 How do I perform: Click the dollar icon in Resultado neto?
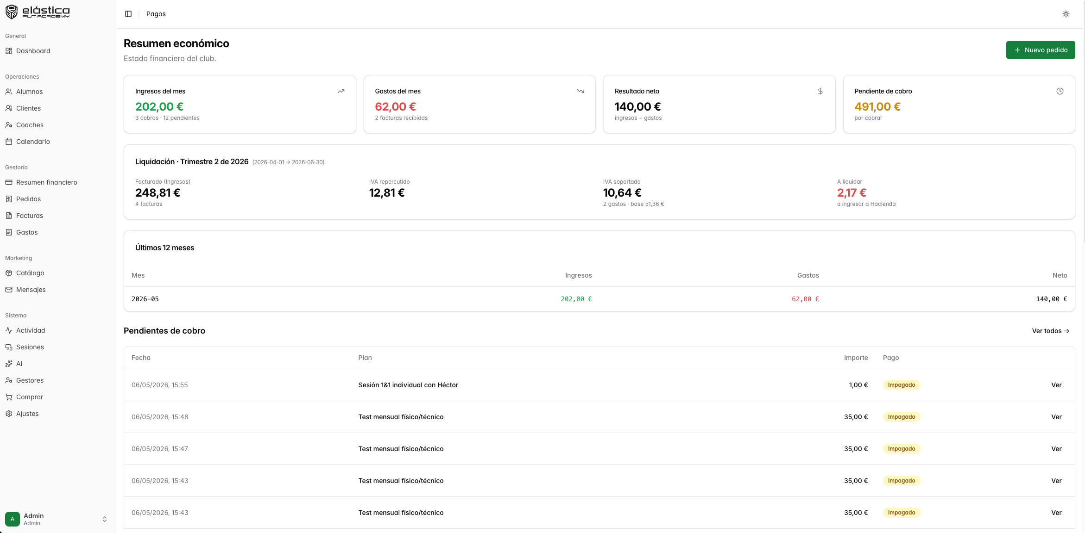coord(820,91)
